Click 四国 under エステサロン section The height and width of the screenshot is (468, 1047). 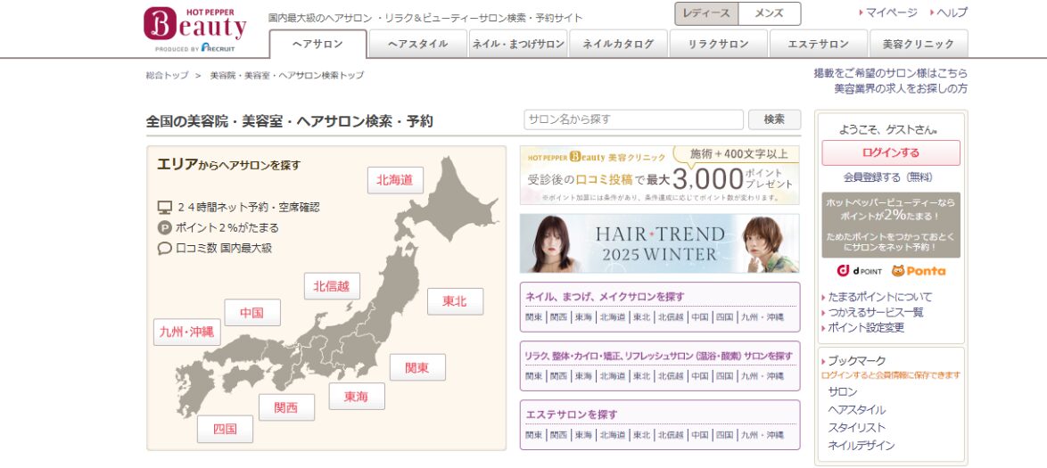click(724, 435)
